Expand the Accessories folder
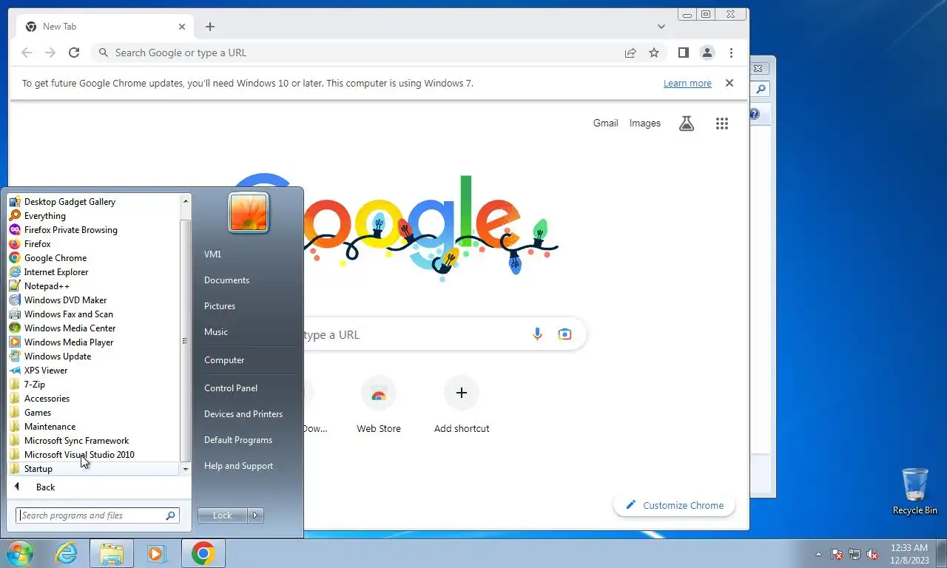 tap(94, 399)
